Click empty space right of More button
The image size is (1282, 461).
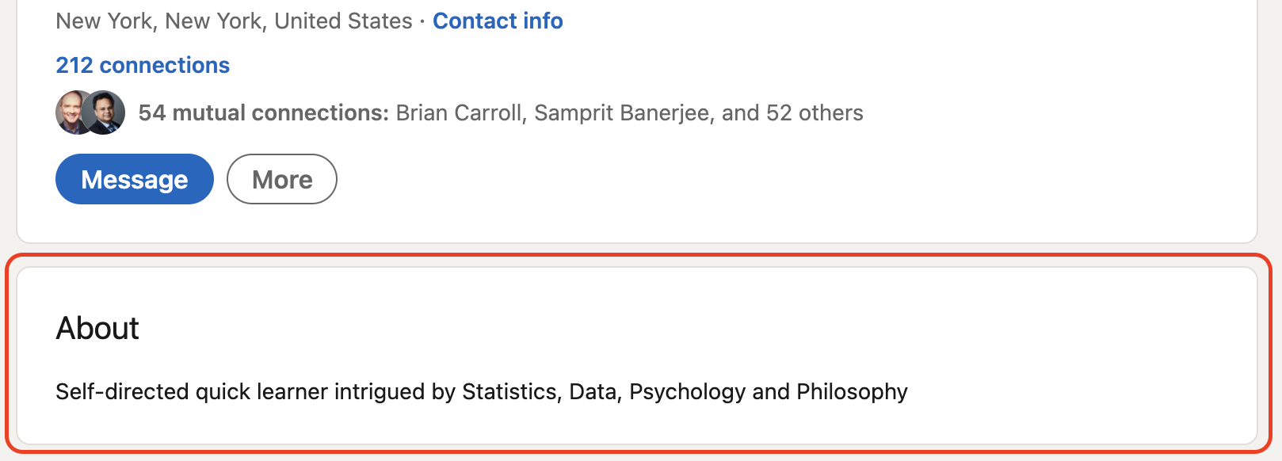coord(713,179)
